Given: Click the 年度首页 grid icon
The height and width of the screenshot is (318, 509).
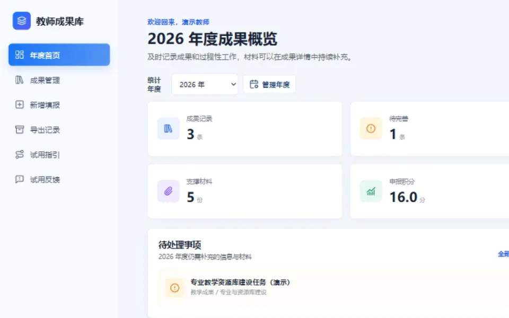Looking at the screenshot, I should click(x=20, y=55).
